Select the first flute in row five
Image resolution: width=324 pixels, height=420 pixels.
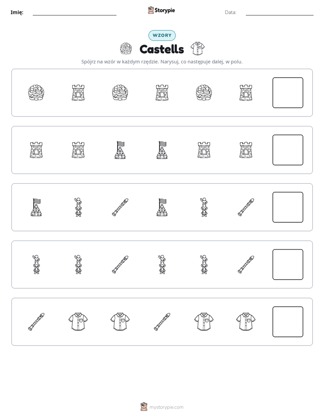coord(36,322)
